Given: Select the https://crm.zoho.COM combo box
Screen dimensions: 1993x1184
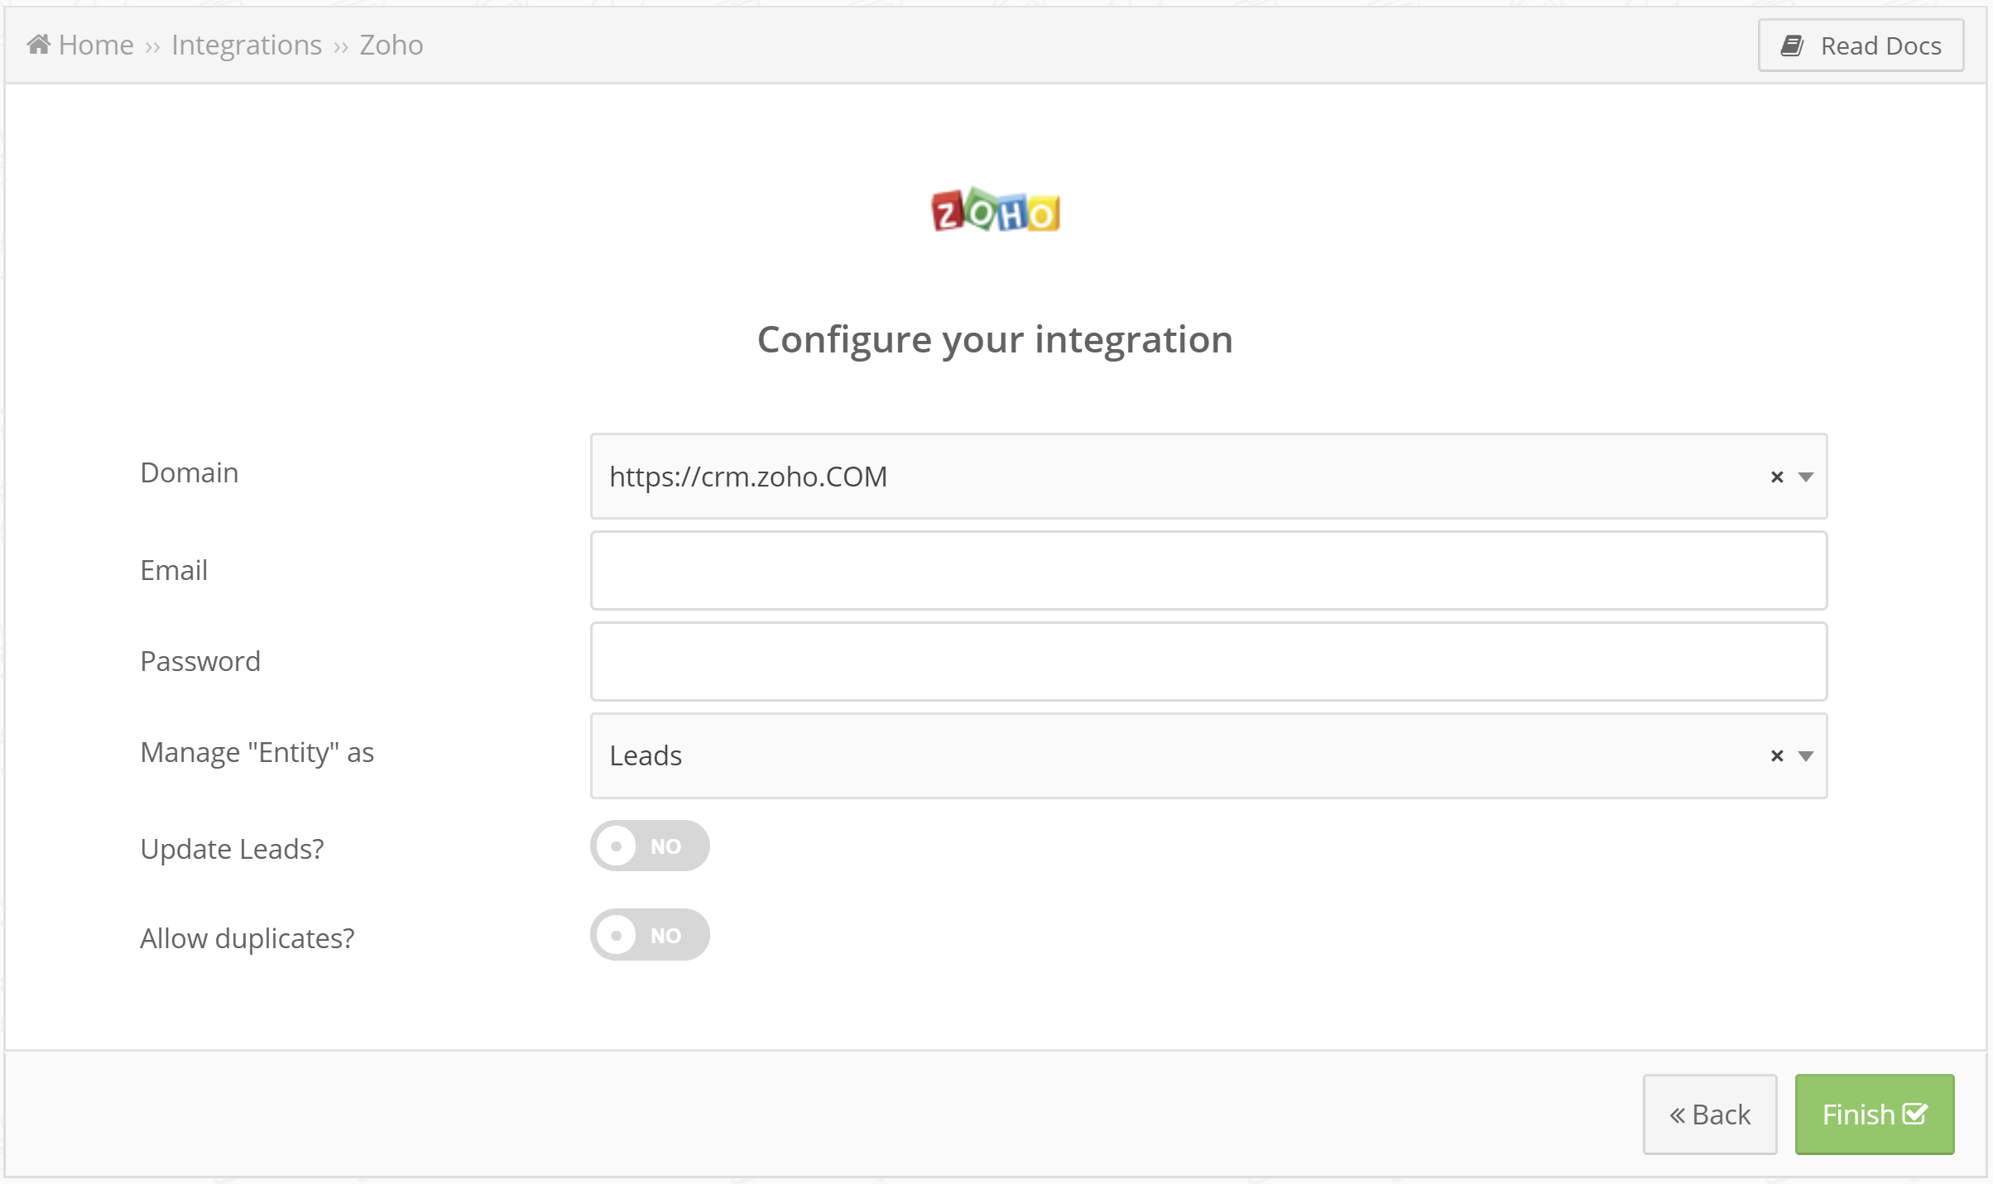Looking at the screenshot, I should coord(1208,477).
